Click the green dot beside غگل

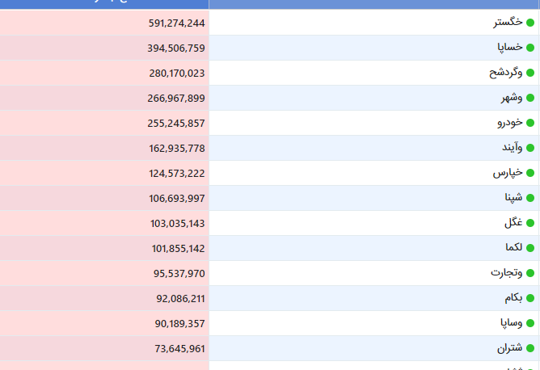coord(530,224)
